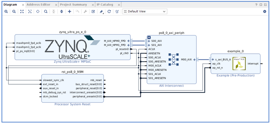
Task: Click the Regenerate Layout refresh icon
Action: pyautogui.click(x=109, y=11)
